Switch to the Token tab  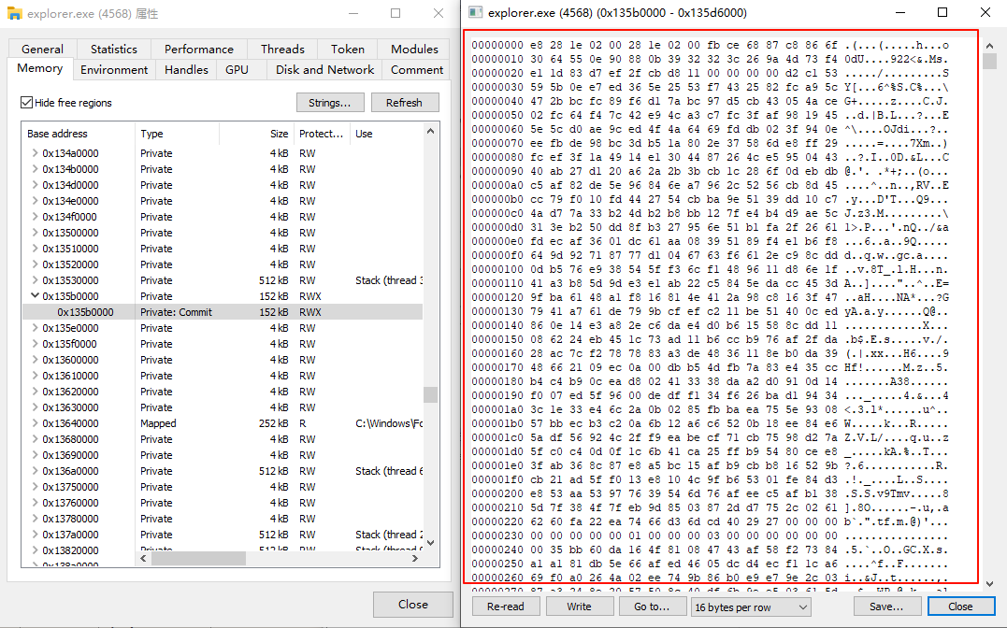point(348,49)
